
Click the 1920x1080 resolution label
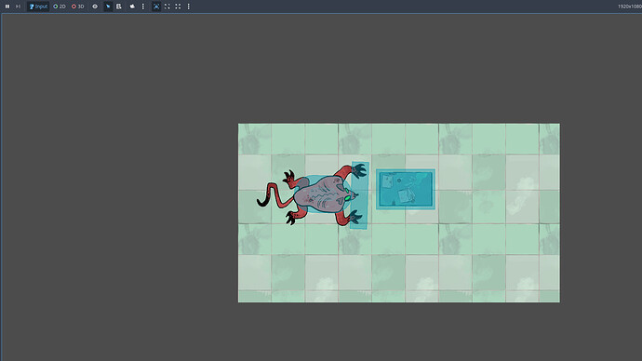tap(630, 7)
